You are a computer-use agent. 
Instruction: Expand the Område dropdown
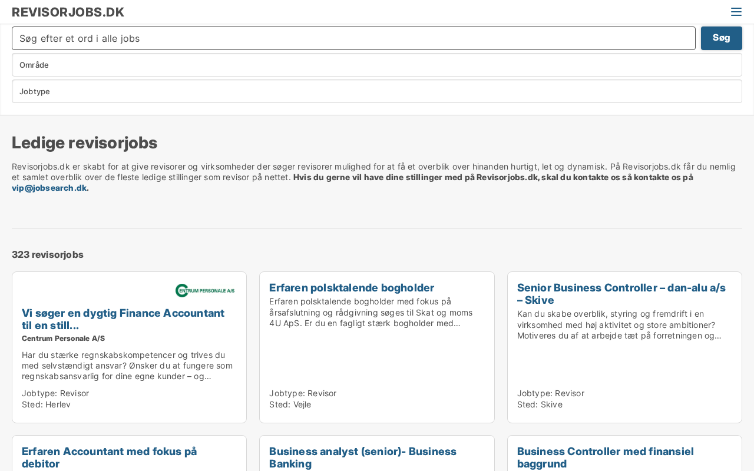tap(377, 65)
